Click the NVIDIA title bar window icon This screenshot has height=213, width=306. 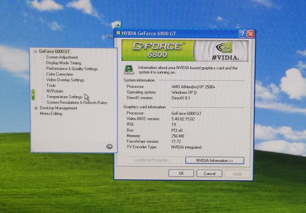(118, 33)
